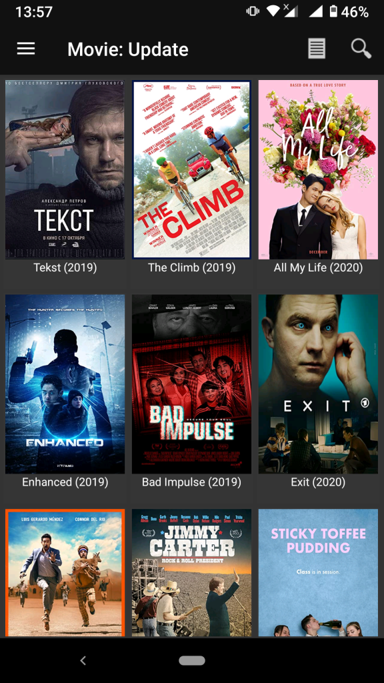Select the Bad Impulse poster
Image resolution: width=384 pixels, height=683 pixels.
point(191,384)
